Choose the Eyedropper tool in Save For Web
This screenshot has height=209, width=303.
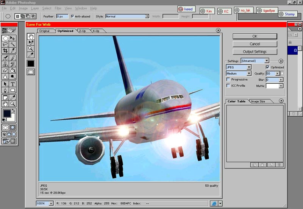tap(31, 55)
